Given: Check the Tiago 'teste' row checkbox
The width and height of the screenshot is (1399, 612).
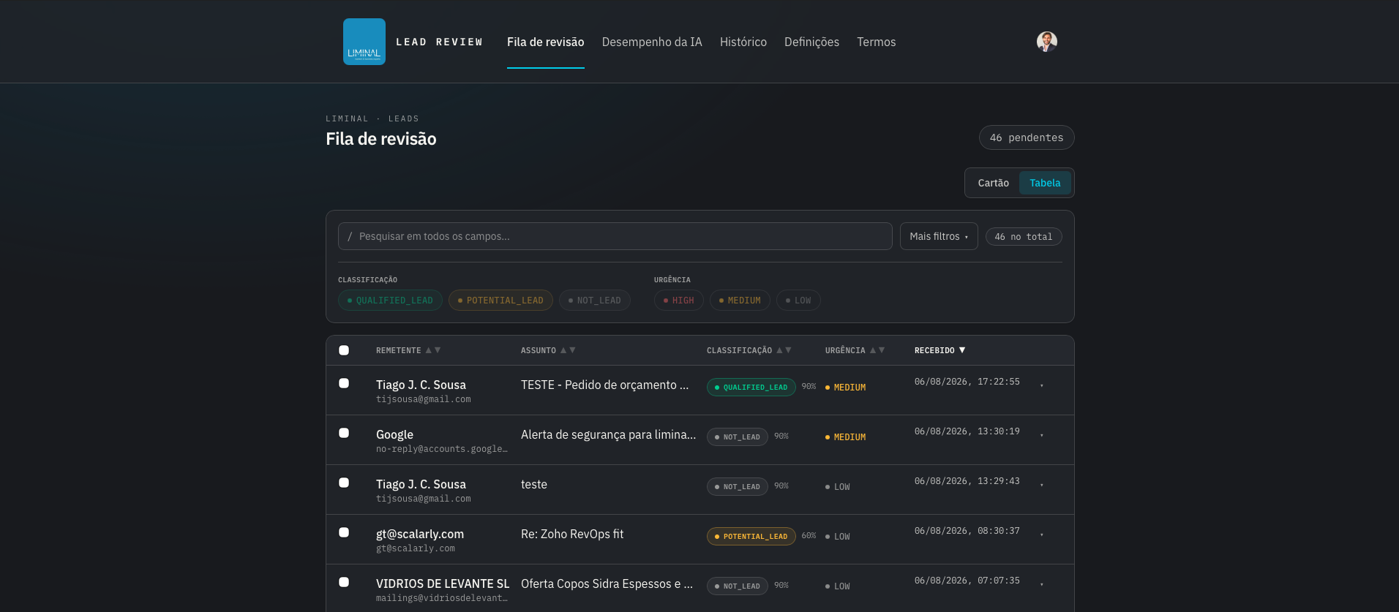Looking at the screenshot, I should click(x=344, y=483).
